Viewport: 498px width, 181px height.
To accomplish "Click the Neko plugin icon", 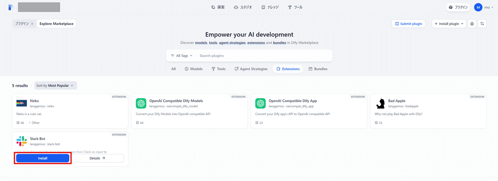I will (x=22, y=103).
